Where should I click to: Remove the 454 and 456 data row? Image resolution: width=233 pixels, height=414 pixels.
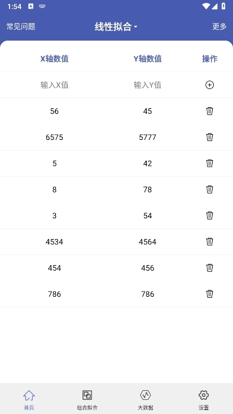coord(209,268)
